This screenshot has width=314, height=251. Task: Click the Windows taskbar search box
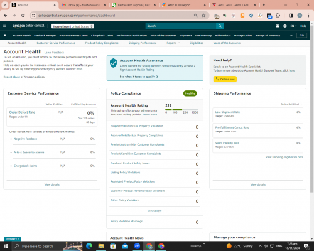coord(37,246)
